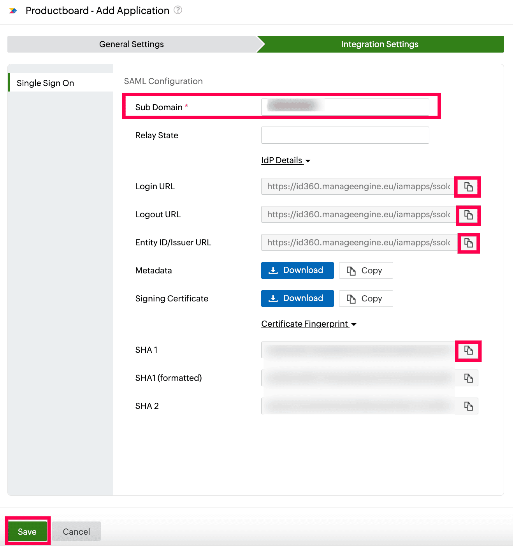Click the SHA 1 label
The height and width of the screenshot is (546, 513).
146,350
